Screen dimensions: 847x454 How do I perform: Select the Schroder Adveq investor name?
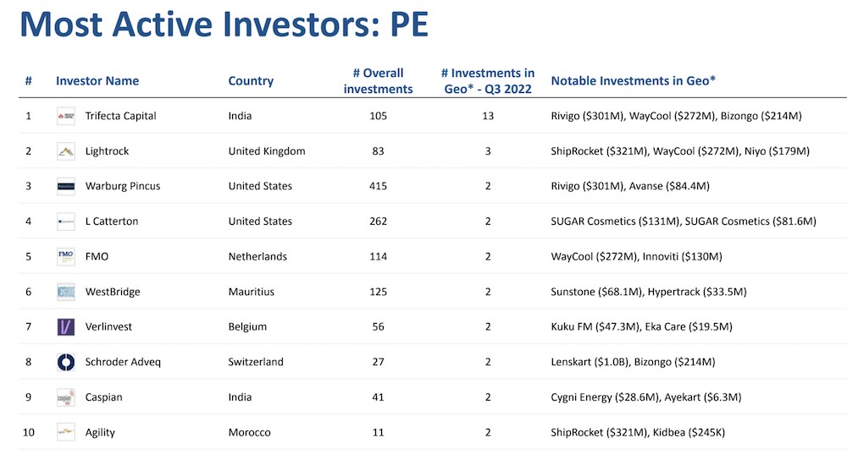[123, 362]
